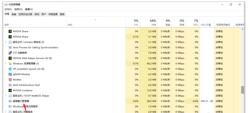This screenshot has width=250, height=113.
Task: Click the NVIDIA Web Helper Service icon
Action: [10, 58]
